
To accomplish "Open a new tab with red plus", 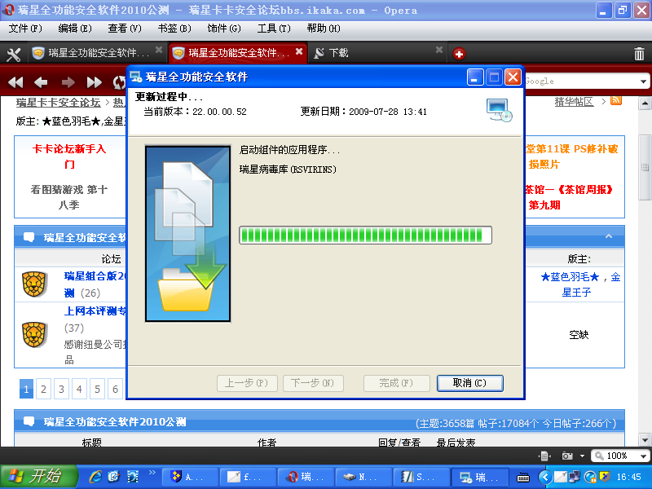I will pyautogui.click(x=459, y=54).
